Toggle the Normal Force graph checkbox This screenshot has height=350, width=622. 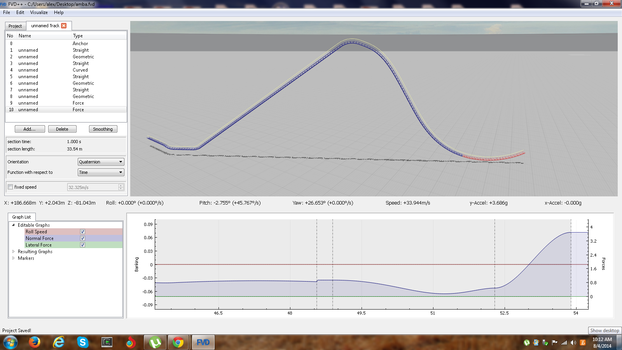[x=82, y=238]
